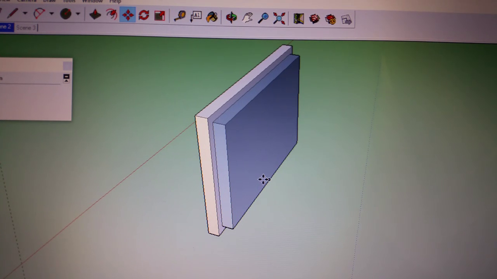Click the highlighted Move tool
The image size is (497, 279).
click(128, 15)
